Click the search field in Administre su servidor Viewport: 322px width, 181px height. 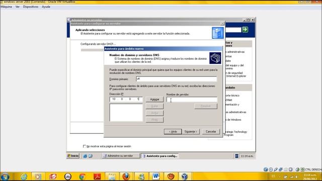pyautogui.click(x=233, y=30)
